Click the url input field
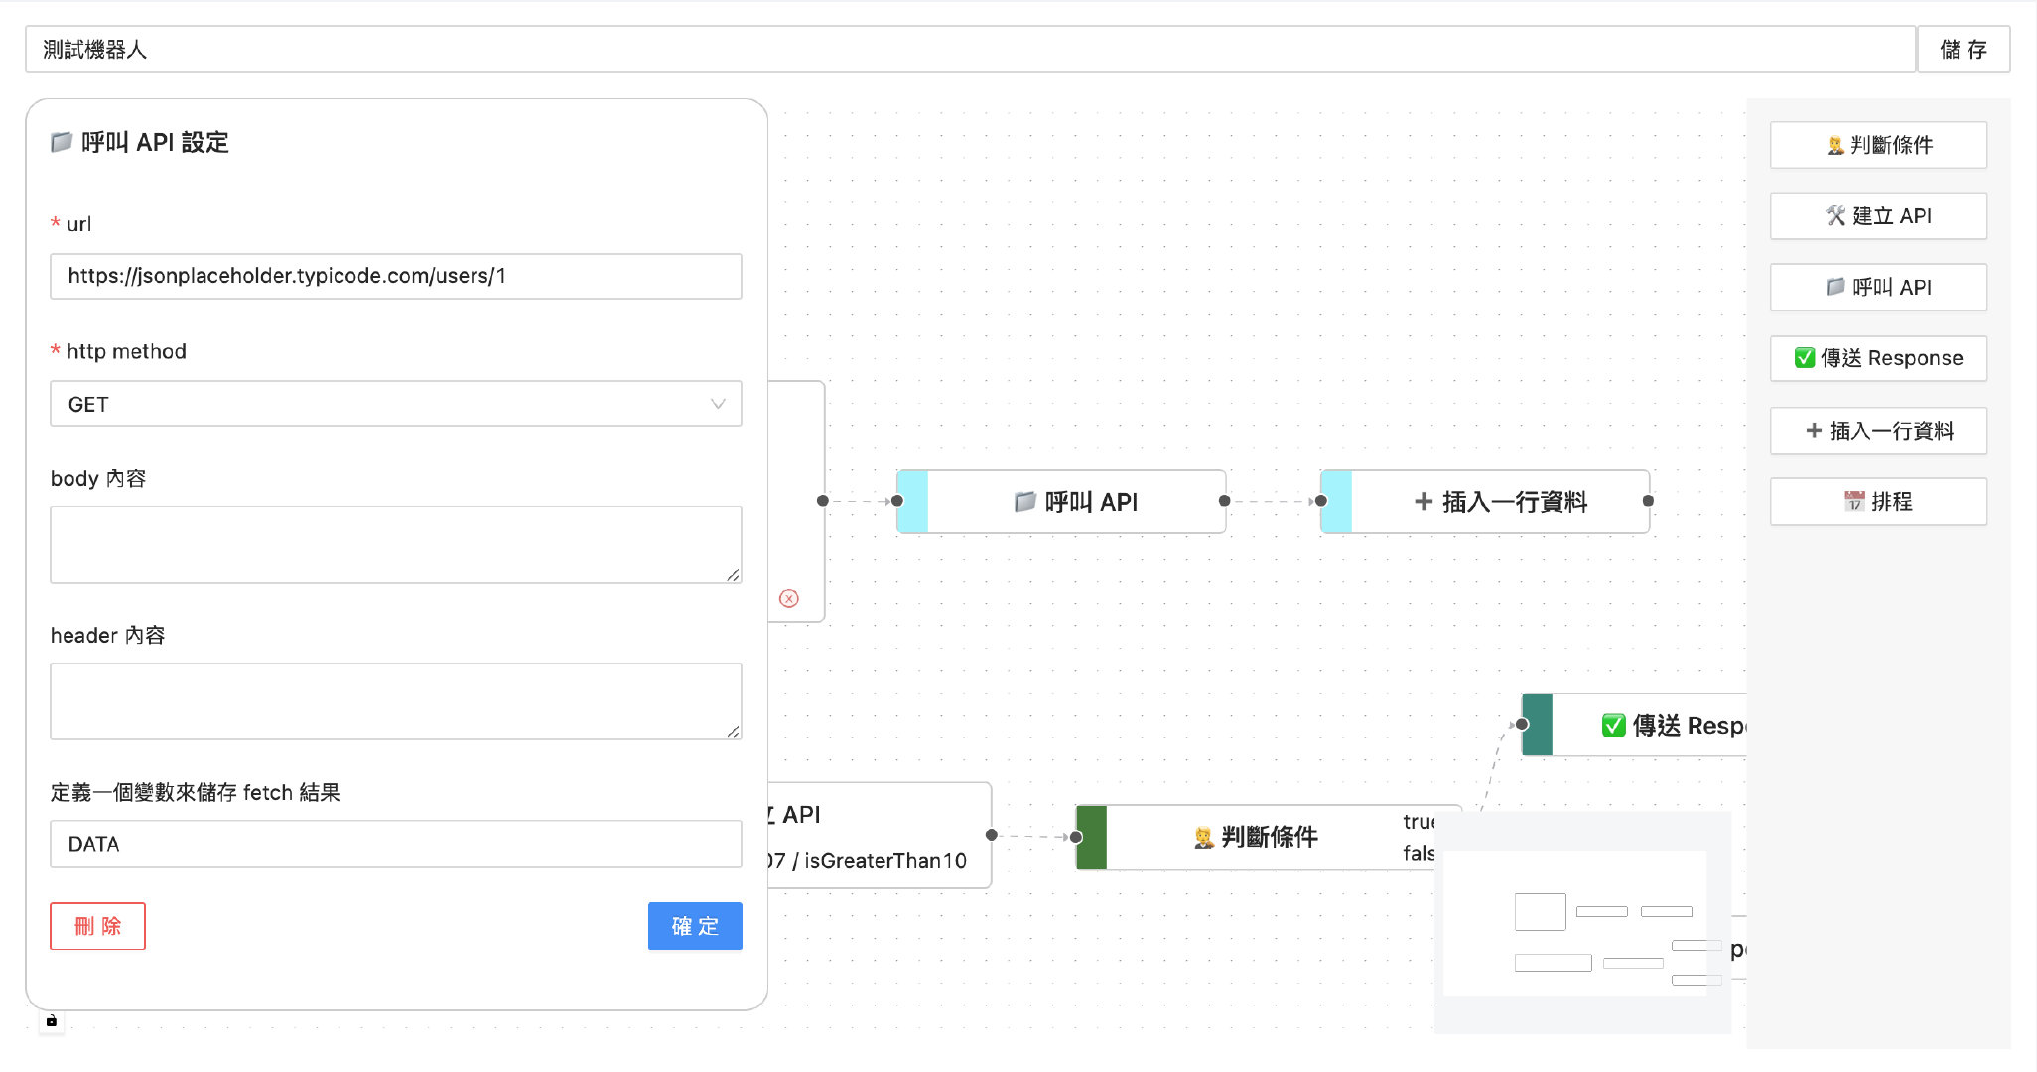Viewport: 2037px width, 1072px height. click(x=396, y=276)
